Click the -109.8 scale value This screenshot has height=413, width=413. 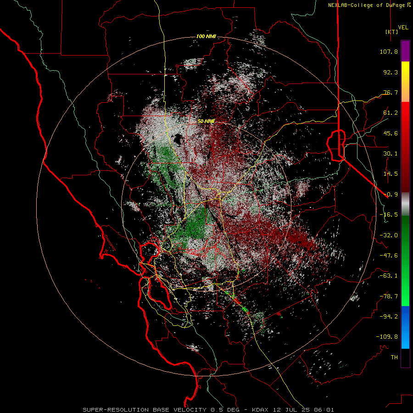(x=387, y=337)
